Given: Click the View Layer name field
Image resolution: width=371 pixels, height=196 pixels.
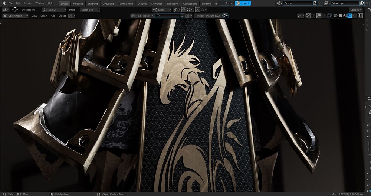Looking at the screenshot, I should [x=345, y=3].
